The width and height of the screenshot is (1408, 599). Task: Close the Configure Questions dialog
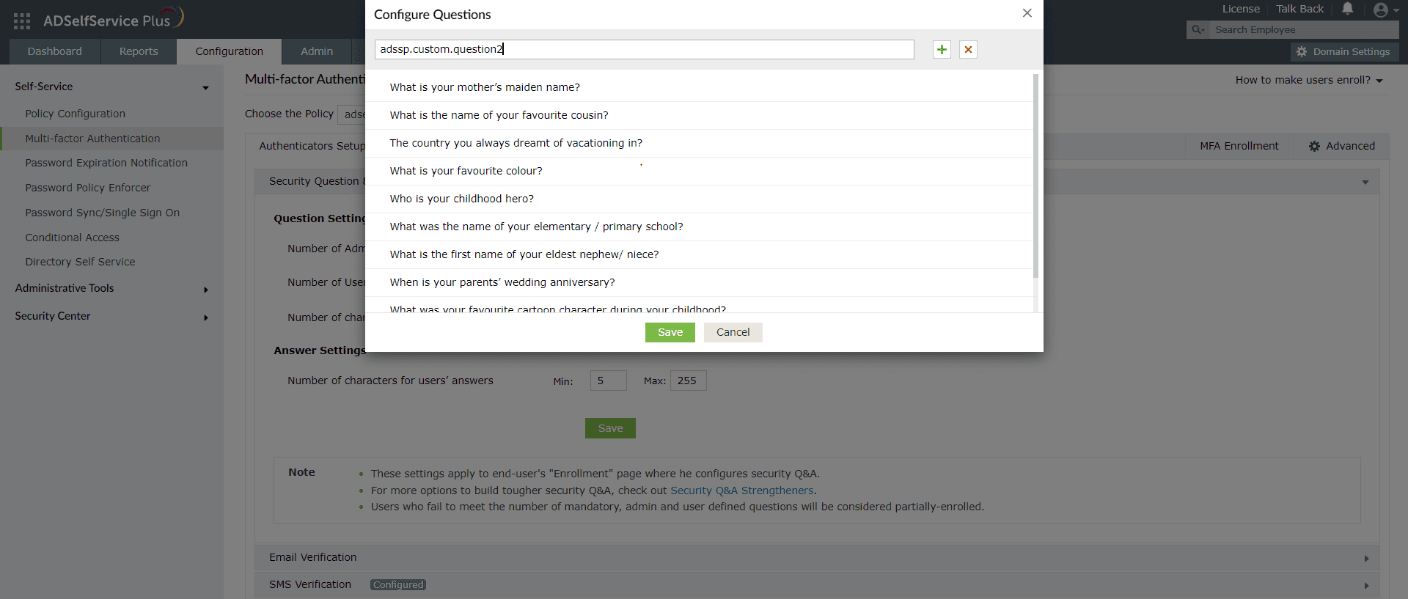point(1027,13)
